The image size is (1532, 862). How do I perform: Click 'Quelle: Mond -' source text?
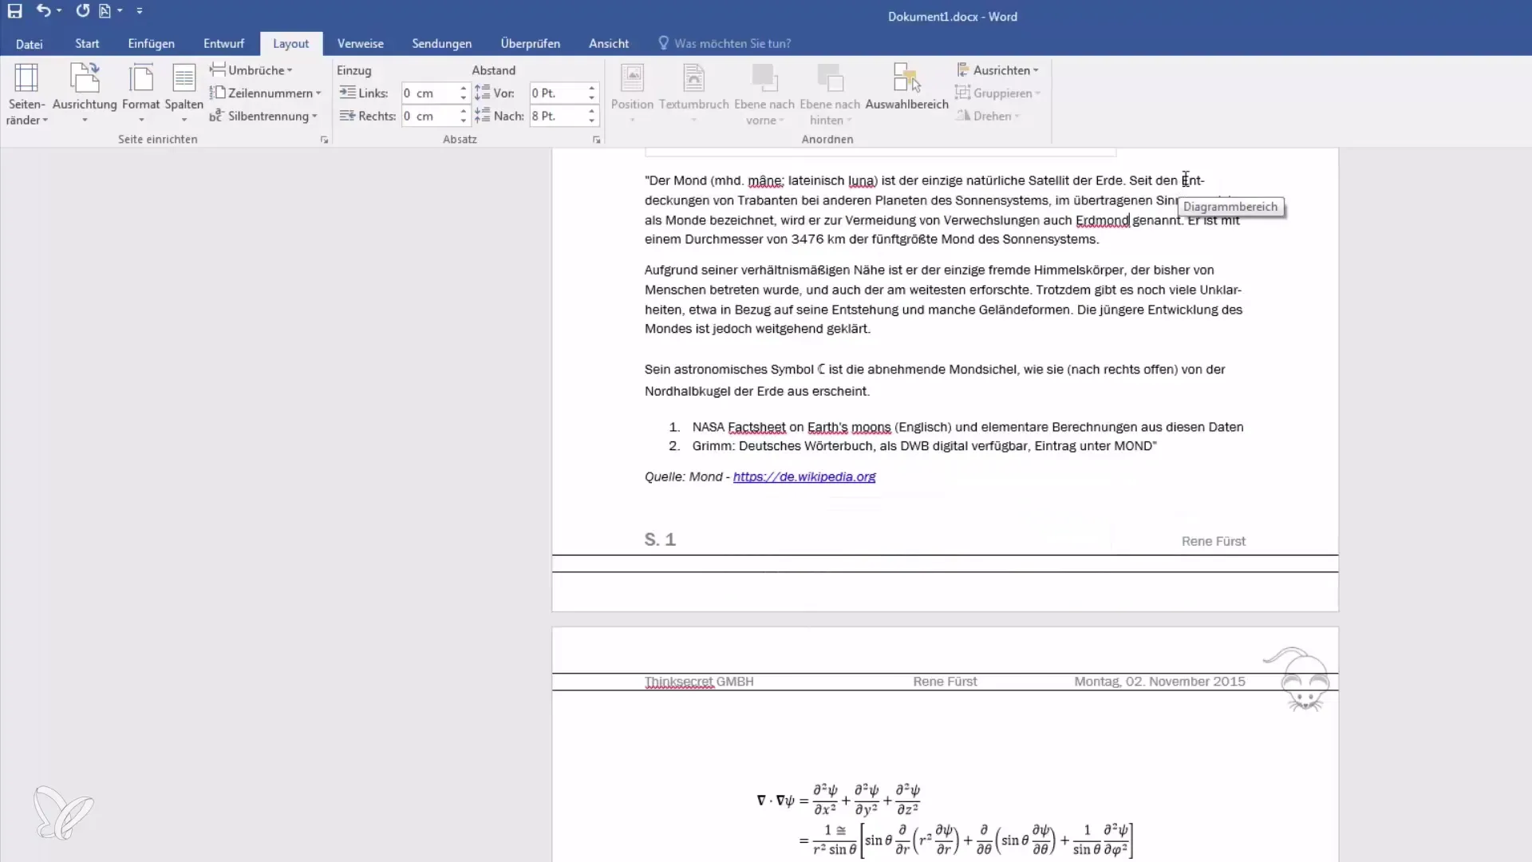[x=687, y=477]
